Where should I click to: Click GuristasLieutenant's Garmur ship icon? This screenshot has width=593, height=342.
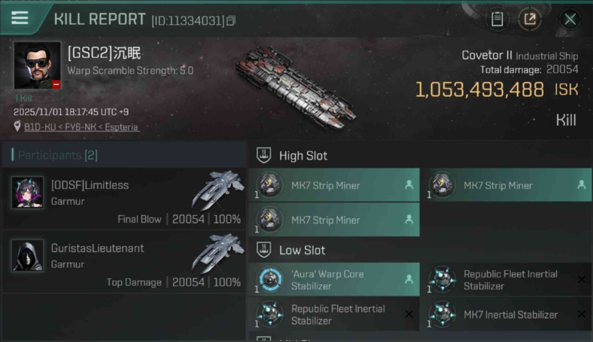(x=218, y=252)
